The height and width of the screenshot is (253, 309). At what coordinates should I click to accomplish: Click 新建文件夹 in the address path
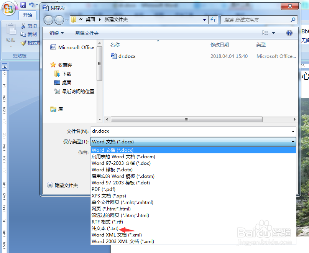[x=116, y=20]
